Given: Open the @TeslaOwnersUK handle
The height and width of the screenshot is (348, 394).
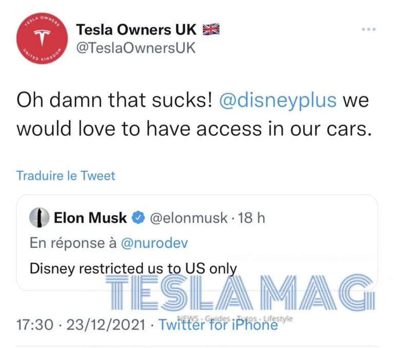Looking at the screenshot, I should 135,48.
